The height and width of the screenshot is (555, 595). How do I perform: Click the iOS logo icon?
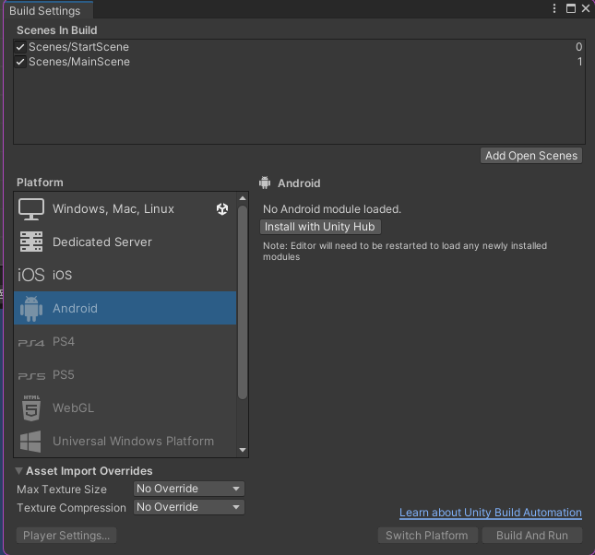pyautogui.click(x=31, y=275)
